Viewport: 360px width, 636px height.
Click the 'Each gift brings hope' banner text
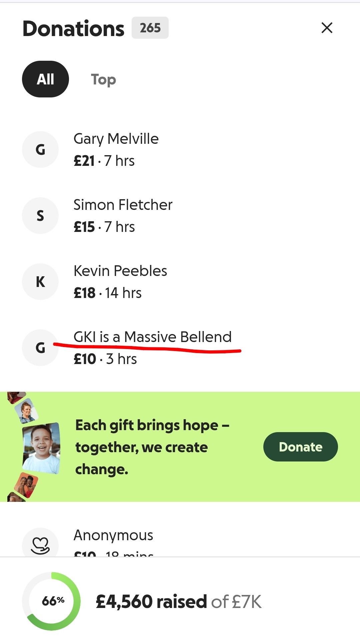coord(152,447)
